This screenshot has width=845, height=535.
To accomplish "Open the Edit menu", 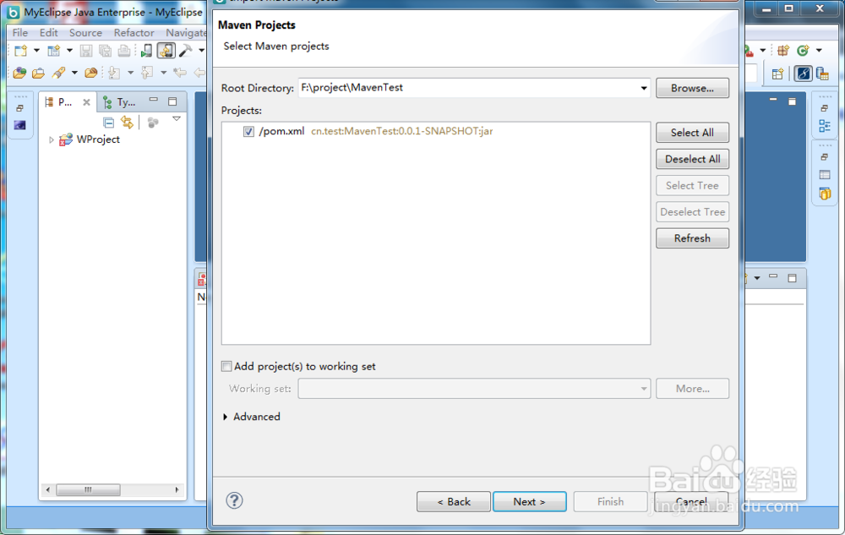I will (x=48, y=33).
